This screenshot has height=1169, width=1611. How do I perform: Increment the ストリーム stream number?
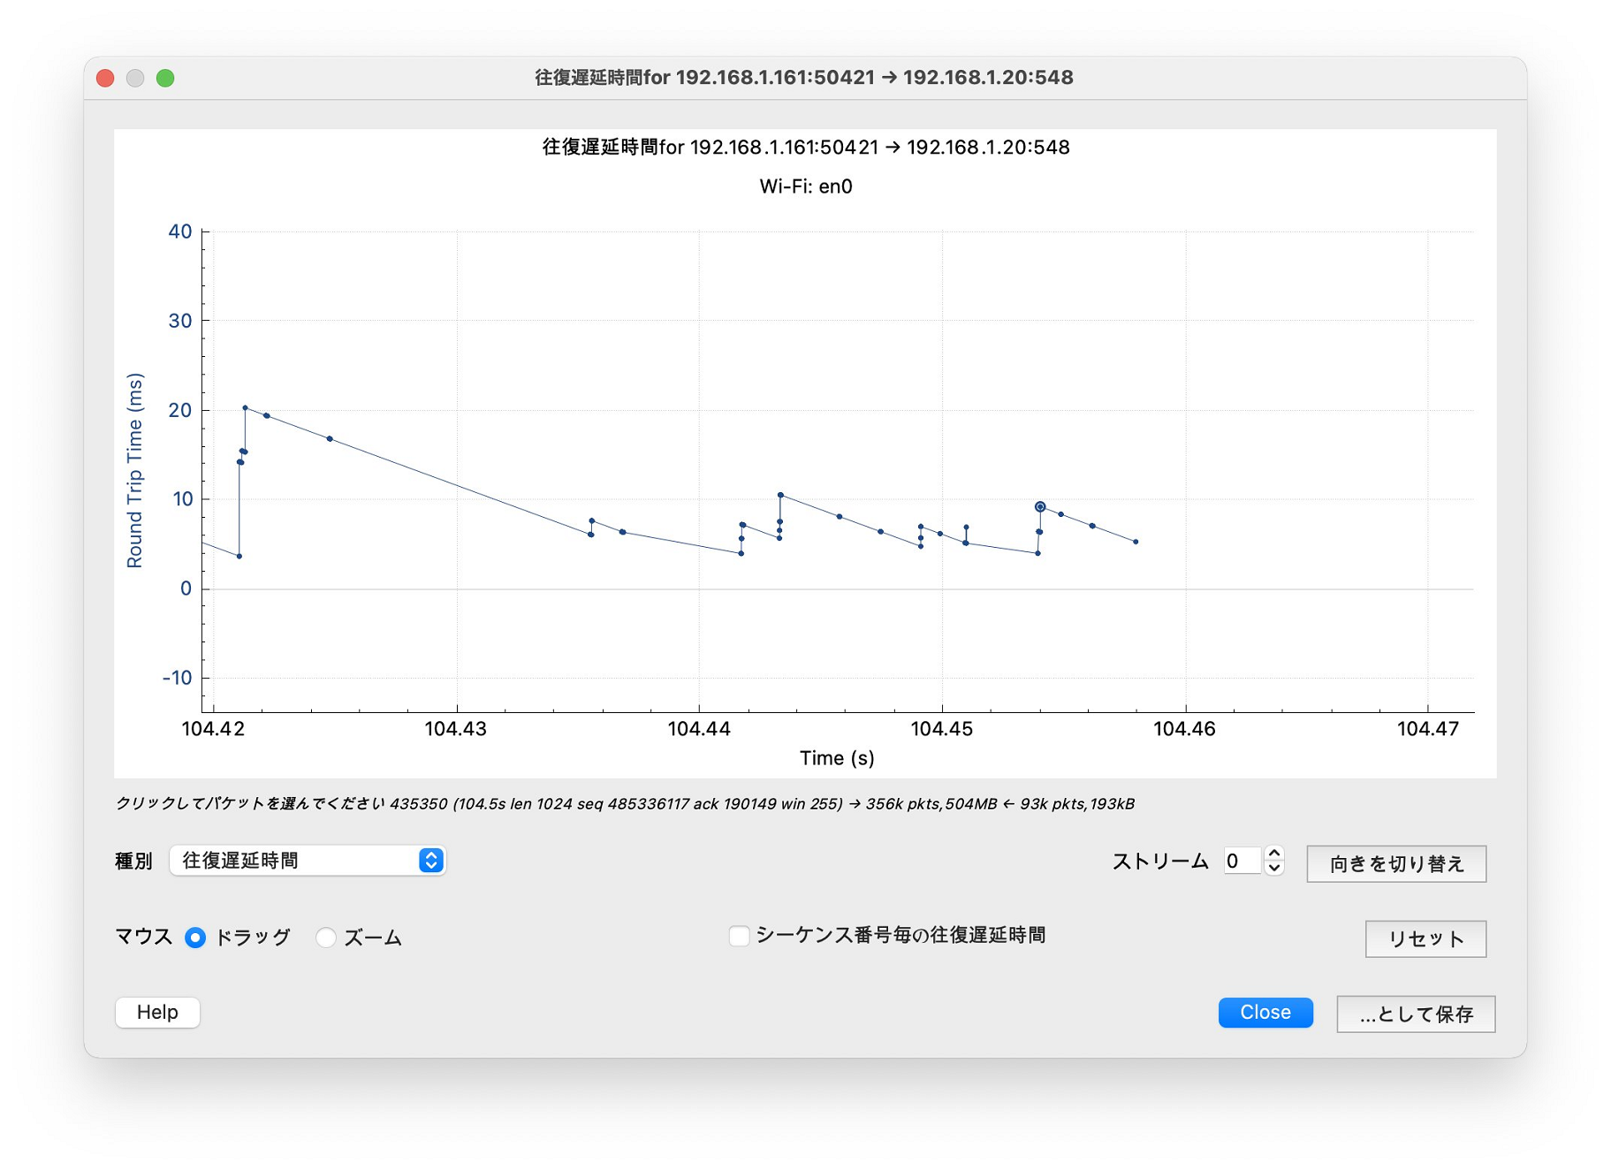(x=1273, y=854)
